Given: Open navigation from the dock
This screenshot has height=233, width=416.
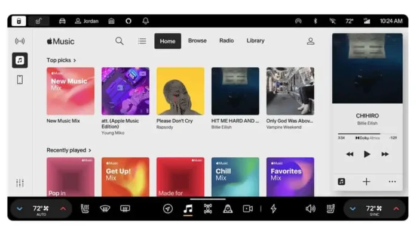Looking at the screenshot, I should (x=168, y=209).
